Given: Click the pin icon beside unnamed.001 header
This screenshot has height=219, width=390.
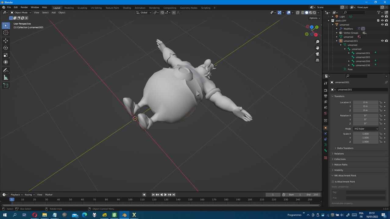Looking at the screenshot, I should pos(386,82).
